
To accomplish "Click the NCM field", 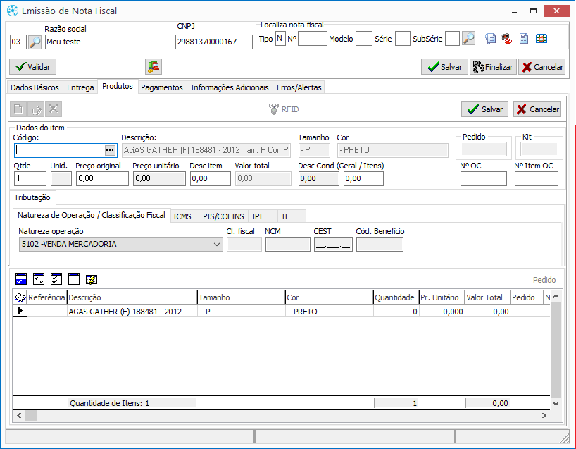I will (x=287, y=244).
